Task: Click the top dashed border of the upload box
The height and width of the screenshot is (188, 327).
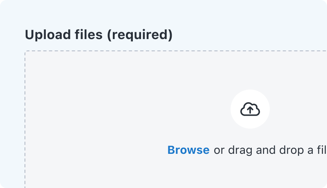Action: [163, 51]
